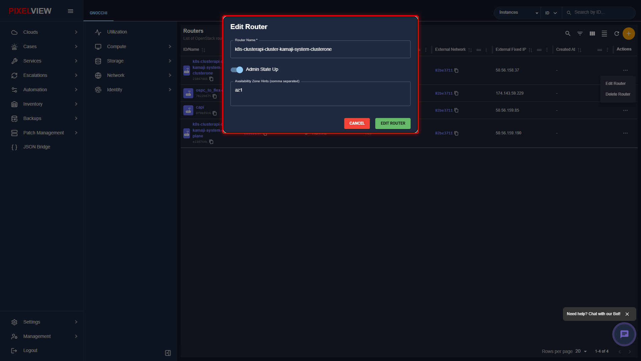Open the Instances dropdown in top bar
Screen dimensions: 641x361
tap(518, 13)
